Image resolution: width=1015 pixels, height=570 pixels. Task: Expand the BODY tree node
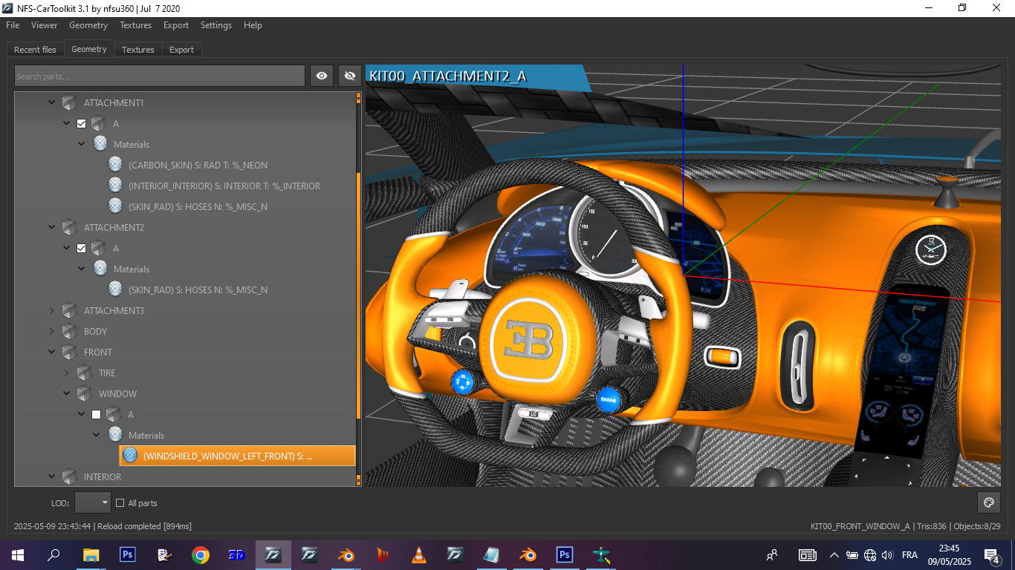tap(51, 331)
